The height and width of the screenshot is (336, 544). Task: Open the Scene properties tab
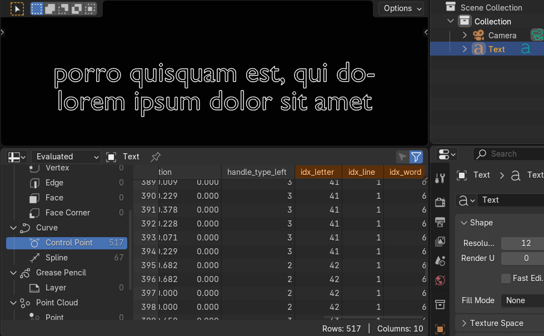pyautogui.click(x=440, y=261)
